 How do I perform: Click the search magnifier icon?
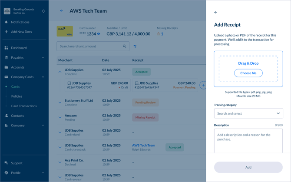point(124,46)
